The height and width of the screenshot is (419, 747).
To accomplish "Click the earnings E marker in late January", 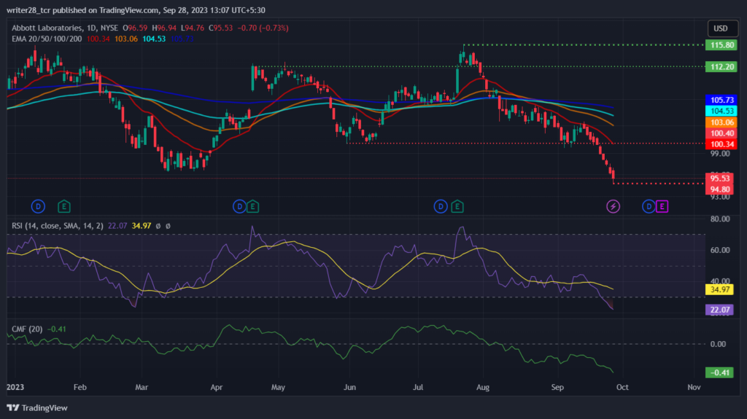I will [64, 207].
